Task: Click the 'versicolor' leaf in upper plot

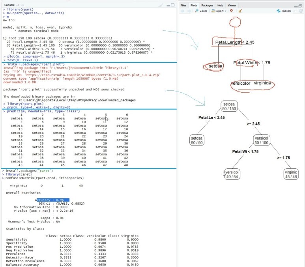Action: (240, 84)
